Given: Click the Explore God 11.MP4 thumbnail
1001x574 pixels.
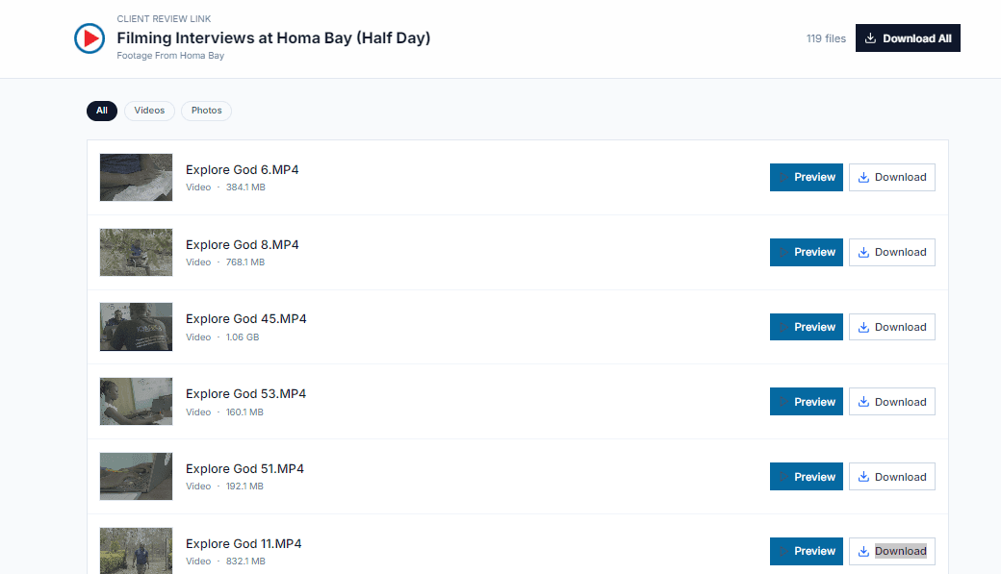Looking at the screenshot, I should [136, 551].
